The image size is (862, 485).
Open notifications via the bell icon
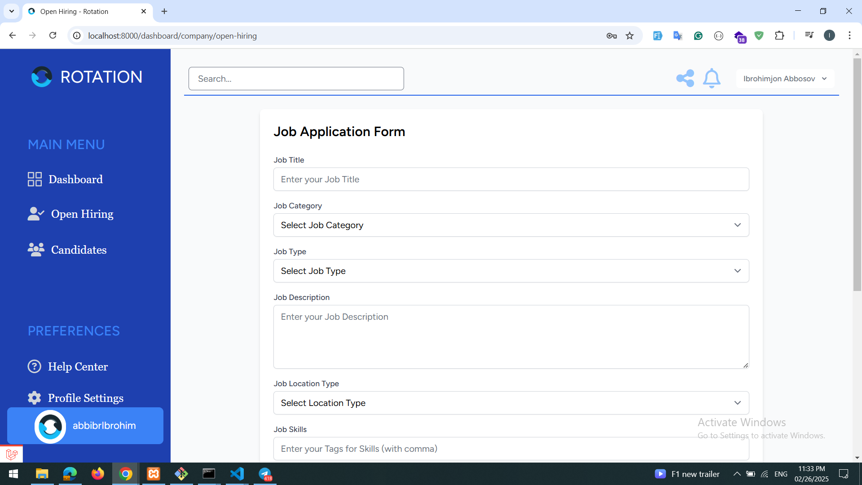(712, 78)
